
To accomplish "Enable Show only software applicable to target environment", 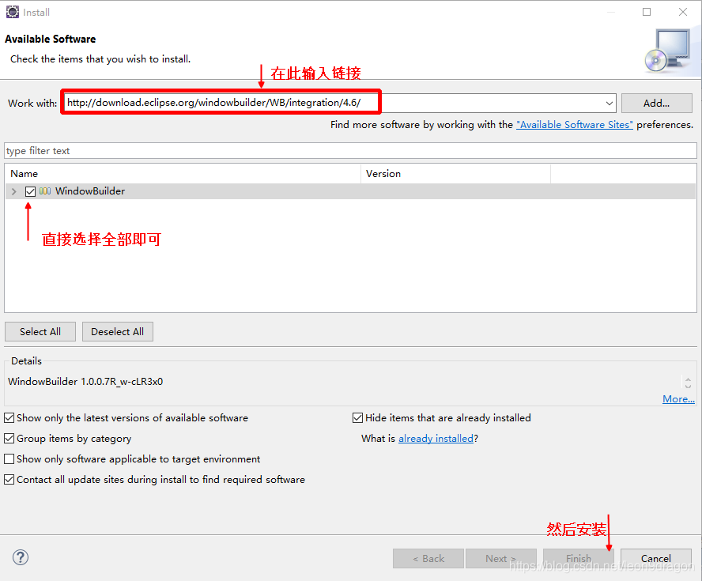I will click(9, 458).
